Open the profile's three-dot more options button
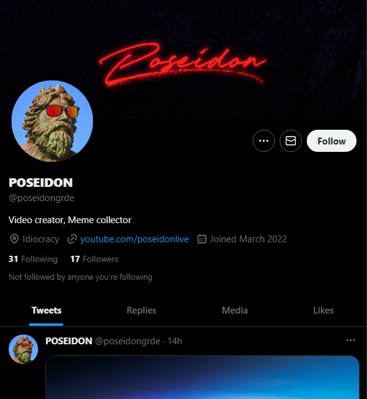 point(263,141)
